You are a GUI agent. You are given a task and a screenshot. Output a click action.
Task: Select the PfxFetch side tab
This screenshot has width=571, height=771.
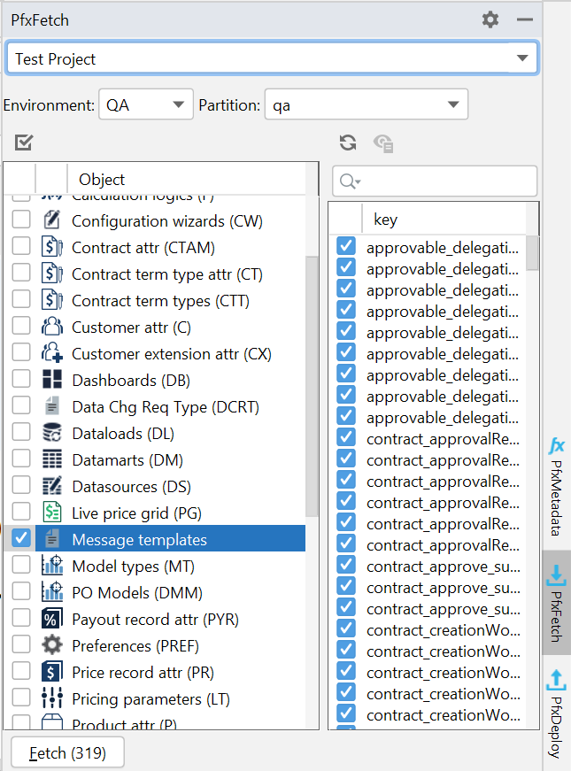[556, 603]
